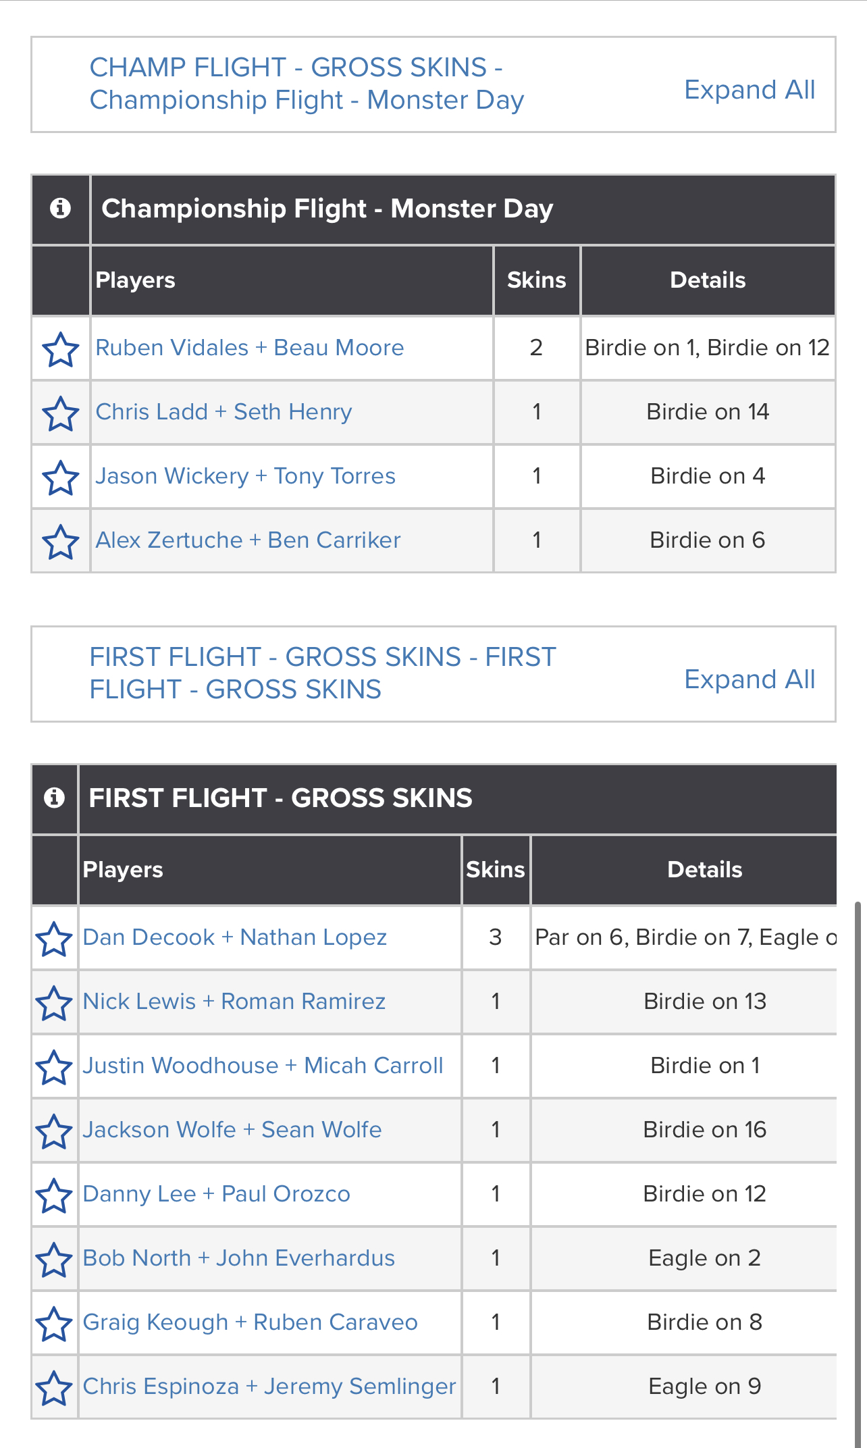Screen dimensions: 867x1448
Task: Click Skins column header in Championship table
Action: [537, 280]
